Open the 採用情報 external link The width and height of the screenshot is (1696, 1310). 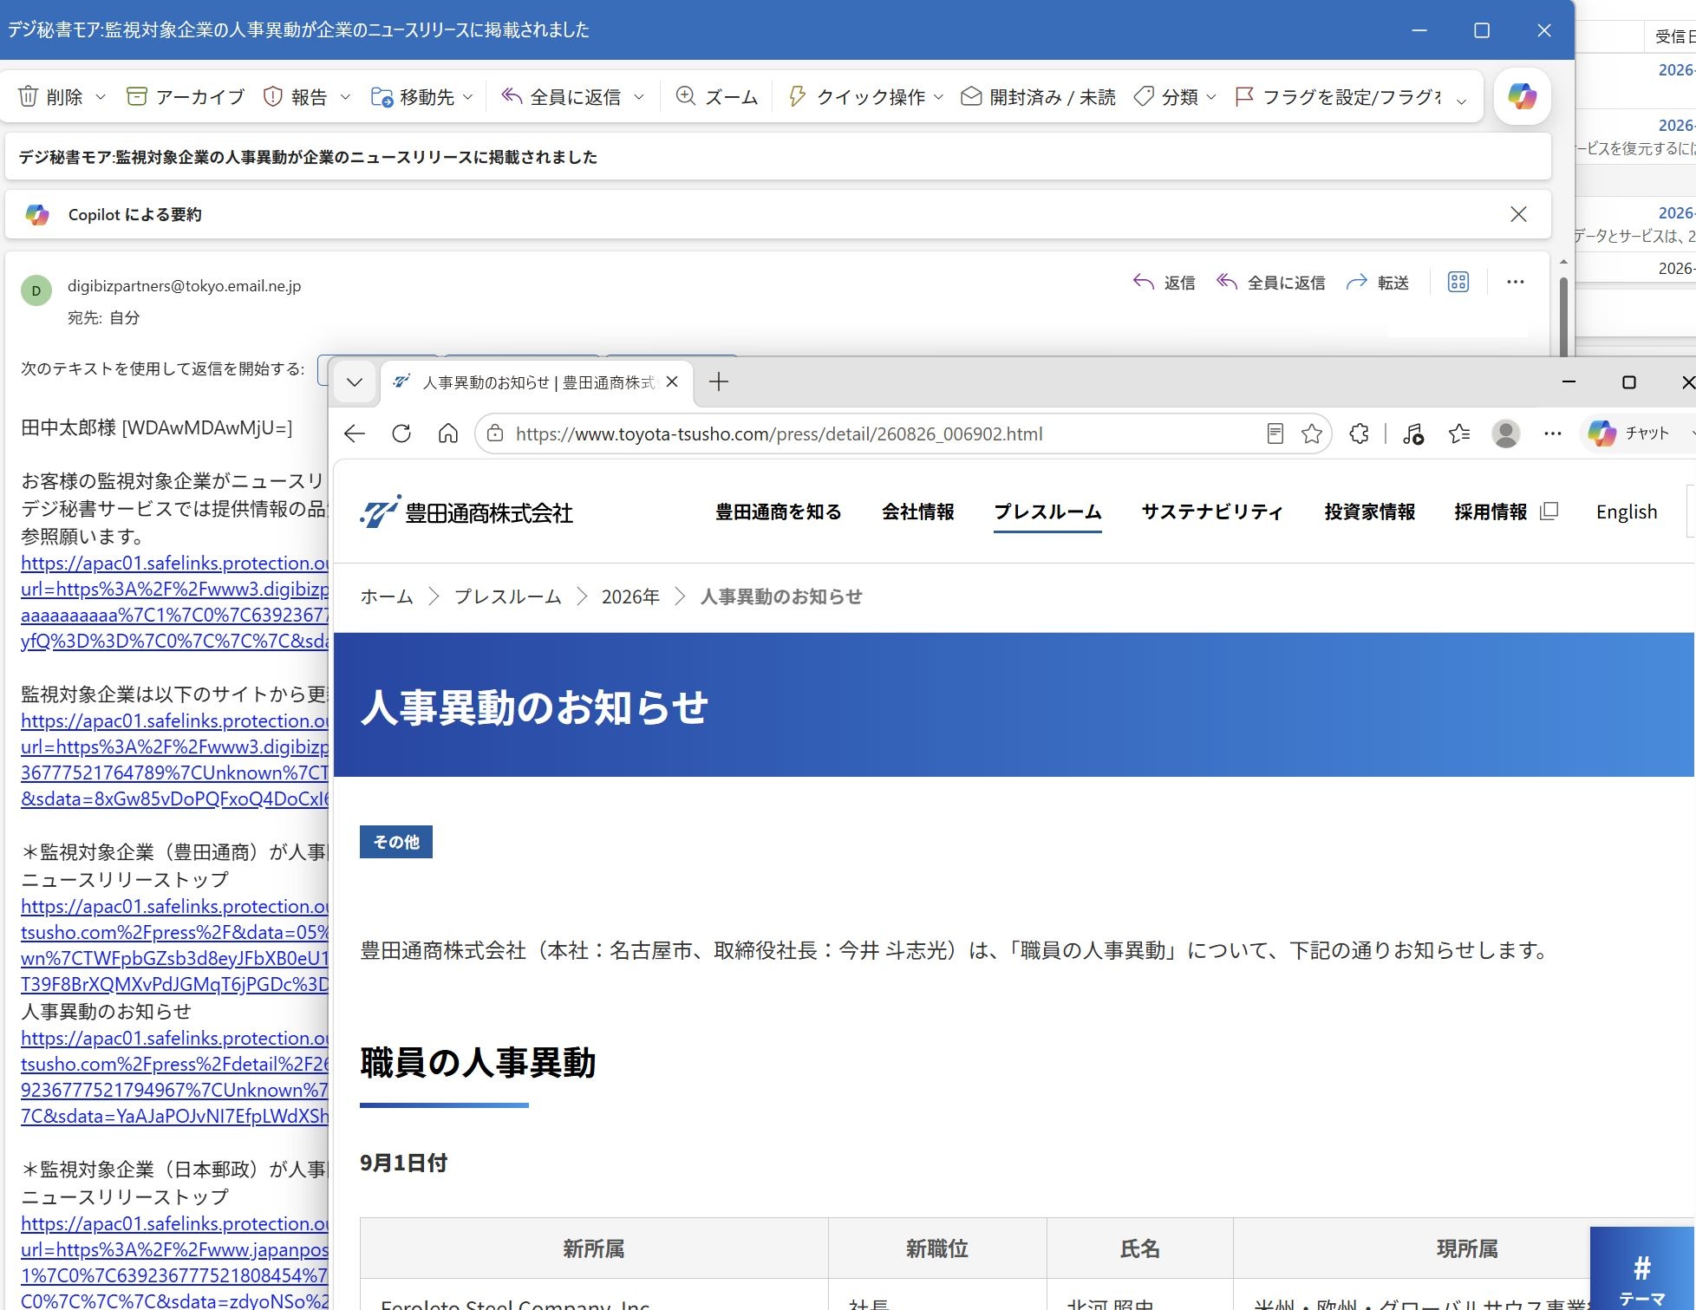pos(1506,512)
